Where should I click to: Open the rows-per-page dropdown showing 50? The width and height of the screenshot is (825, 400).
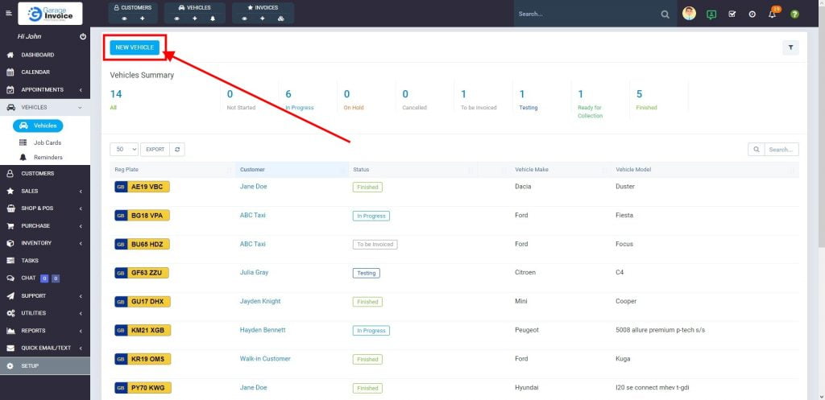(x=124, y=149)
